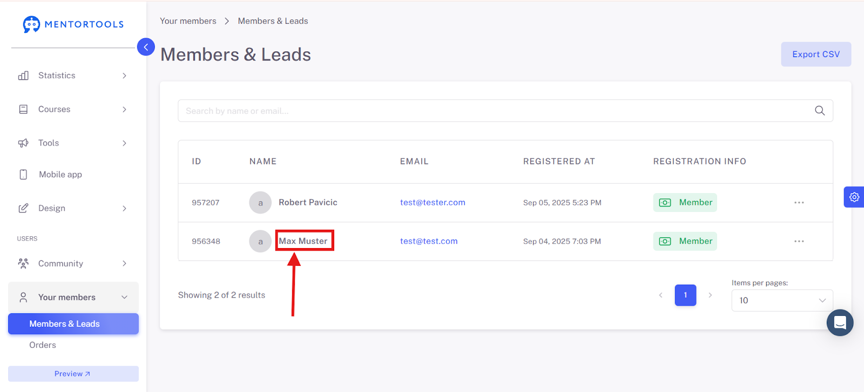Collapse the Your members section chevron

124,297
